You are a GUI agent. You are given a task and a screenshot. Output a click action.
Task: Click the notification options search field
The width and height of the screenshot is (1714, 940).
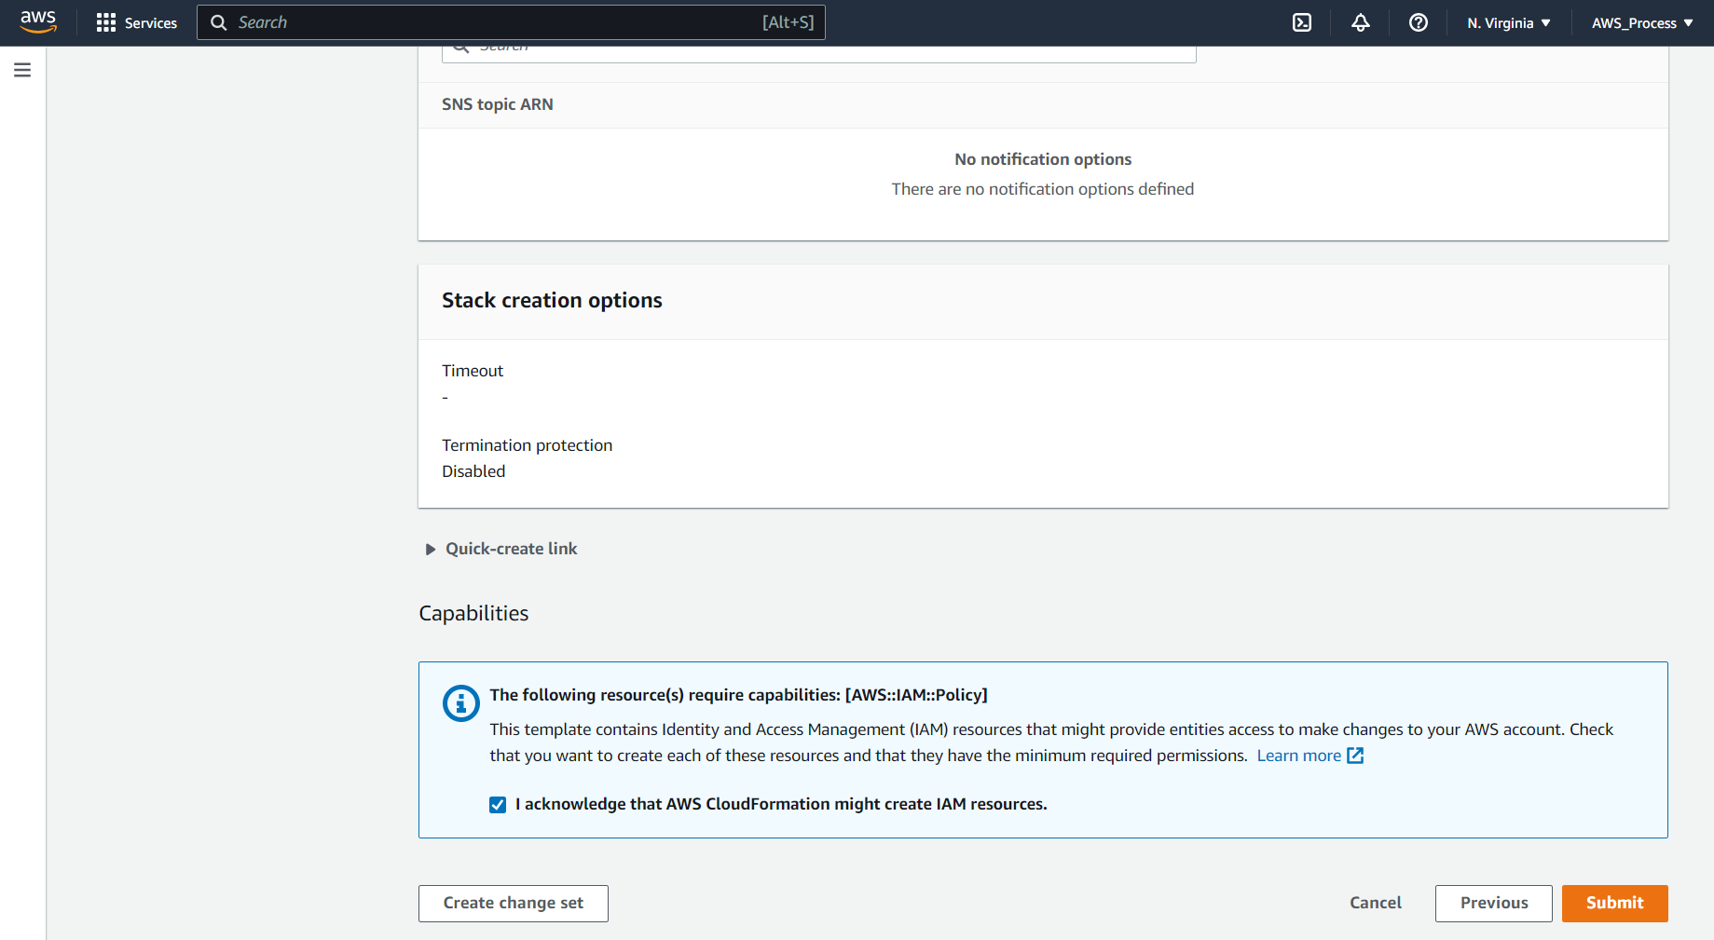tap(818, 51)
